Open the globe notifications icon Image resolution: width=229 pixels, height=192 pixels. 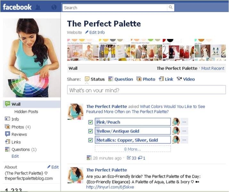tap(54, 7)
